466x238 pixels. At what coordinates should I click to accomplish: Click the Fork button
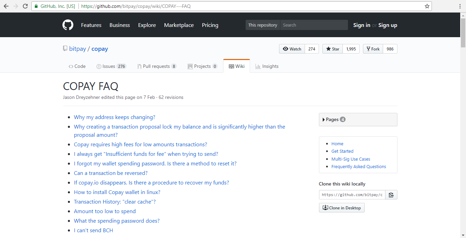[x=373, y=49]
